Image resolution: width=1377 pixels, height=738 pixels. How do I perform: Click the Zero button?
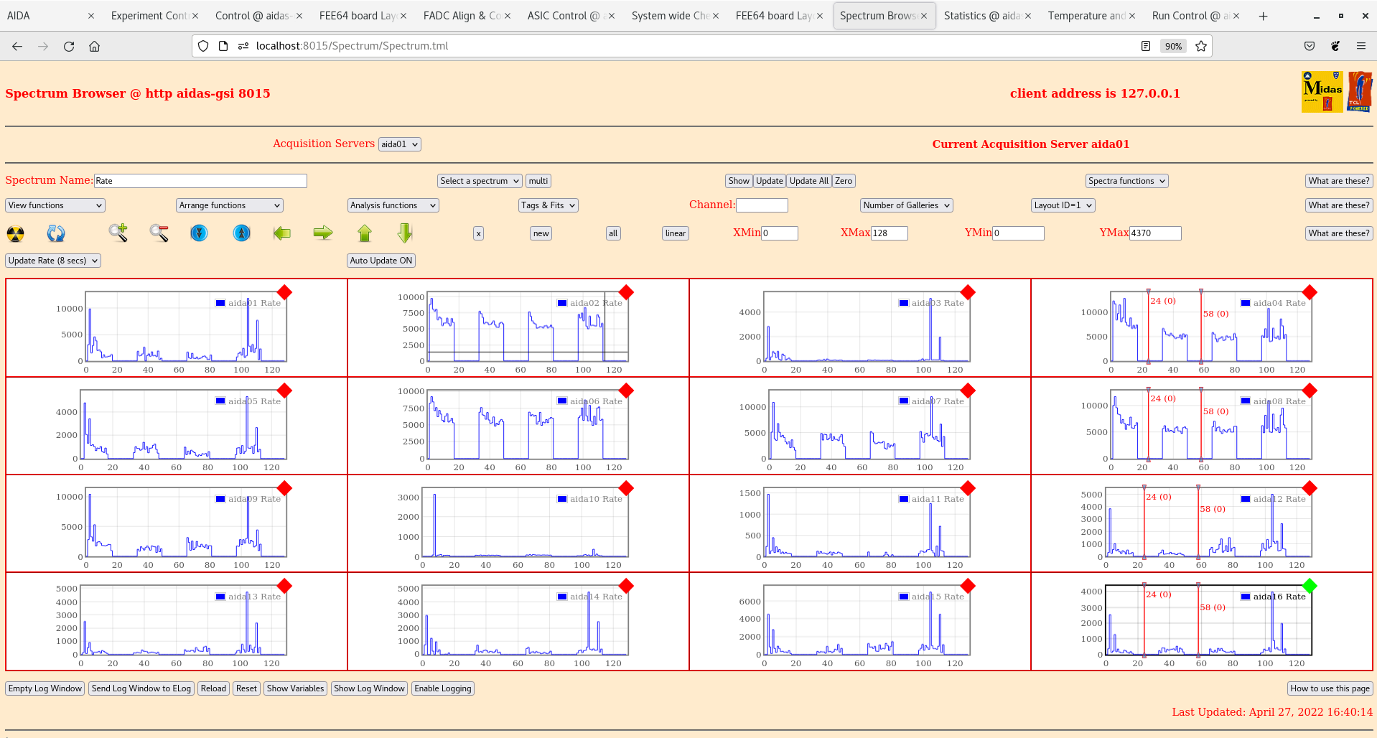click(x=844, y=181)
